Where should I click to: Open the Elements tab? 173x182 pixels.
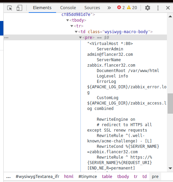click(x=42, y=8)
